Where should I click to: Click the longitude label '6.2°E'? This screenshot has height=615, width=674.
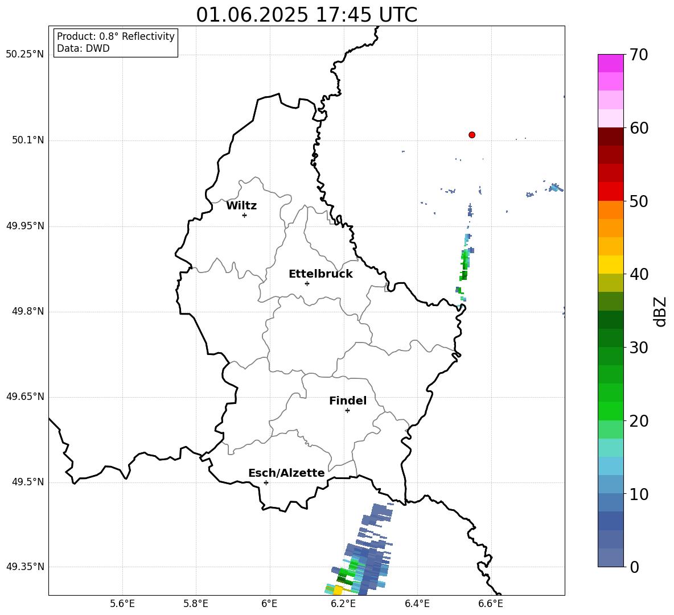(343, 604)
